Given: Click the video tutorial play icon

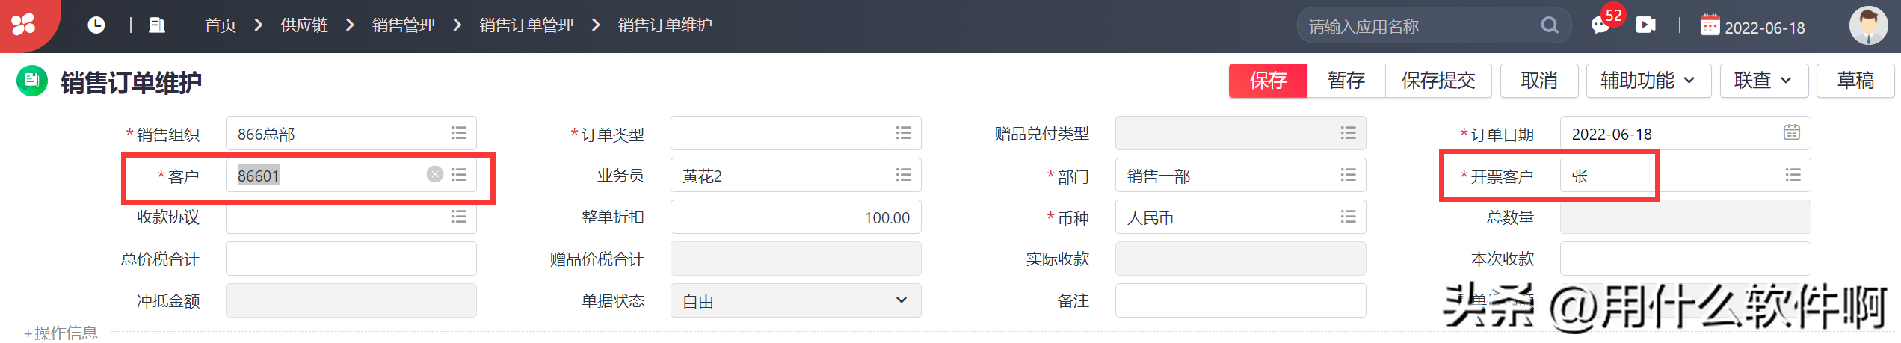Looking at the screenshot, I should tap(1645, 25).
